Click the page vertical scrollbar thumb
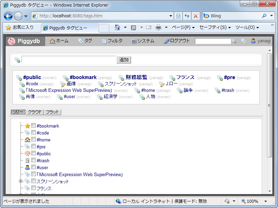The image size is (278, 208). coord(270,105)
